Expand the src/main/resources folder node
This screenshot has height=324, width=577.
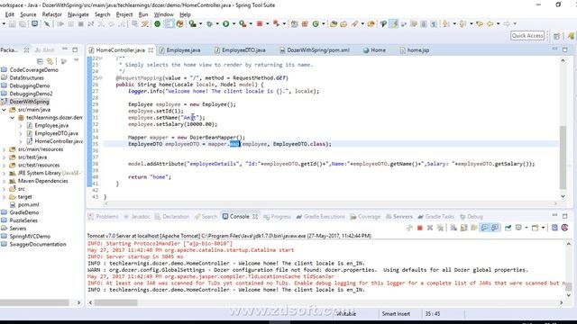click(x=4, y=149)
